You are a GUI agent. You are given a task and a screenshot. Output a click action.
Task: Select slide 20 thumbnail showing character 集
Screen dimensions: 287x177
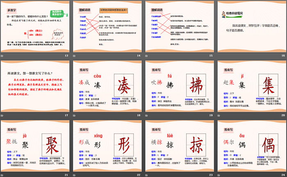click(x=252, y=86)
